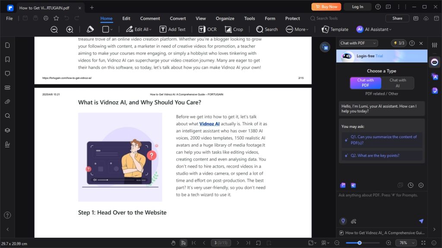Image resolution: width=442 pixels, height=248 pixels.
Task: Open the Search tool in toolbar
Action: (267, 29)
